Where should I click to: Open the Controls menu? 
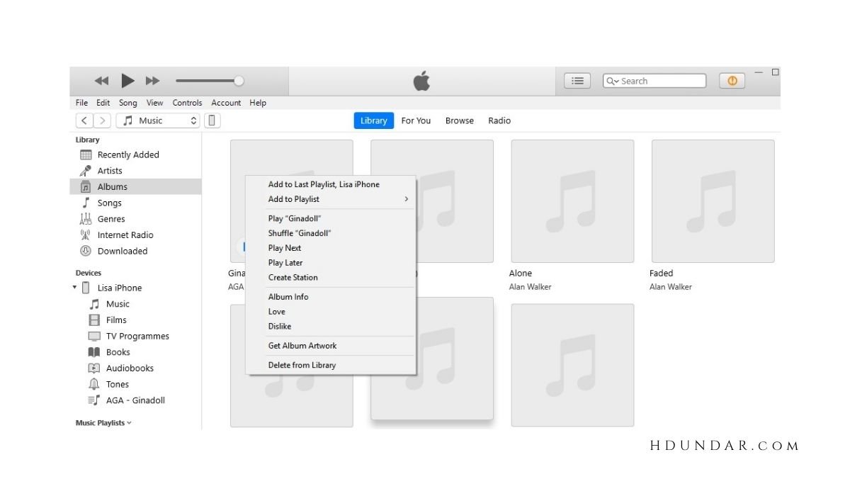pyautogui.click(x=187, y=103)
